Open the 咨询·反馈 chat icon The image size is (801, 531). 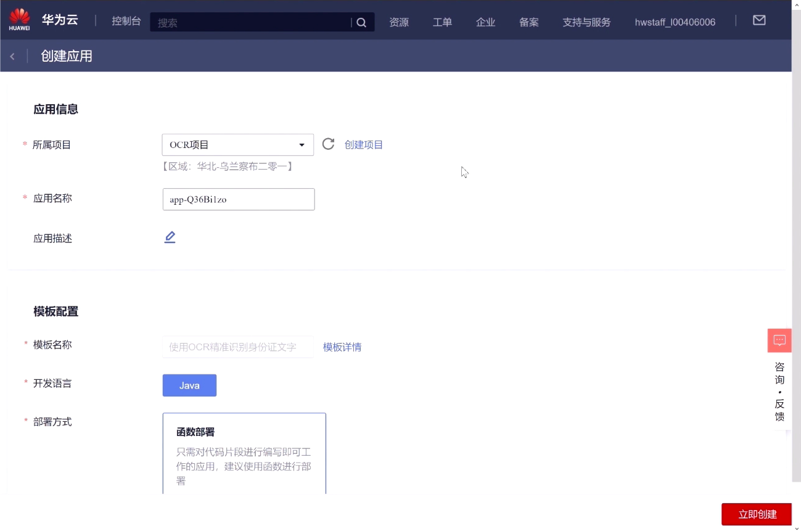[779, 340]
